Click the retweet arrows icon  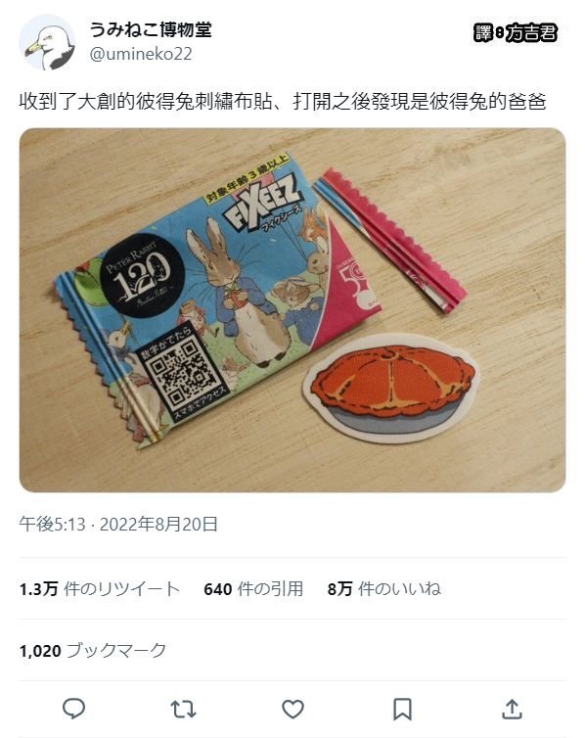[x=183, y=710]
